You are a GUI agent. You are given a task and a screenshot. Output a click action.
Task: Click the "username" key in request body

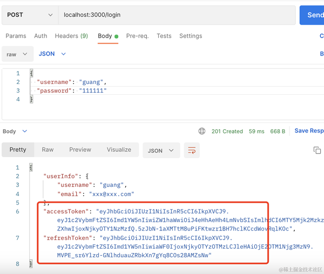(54, 82)
